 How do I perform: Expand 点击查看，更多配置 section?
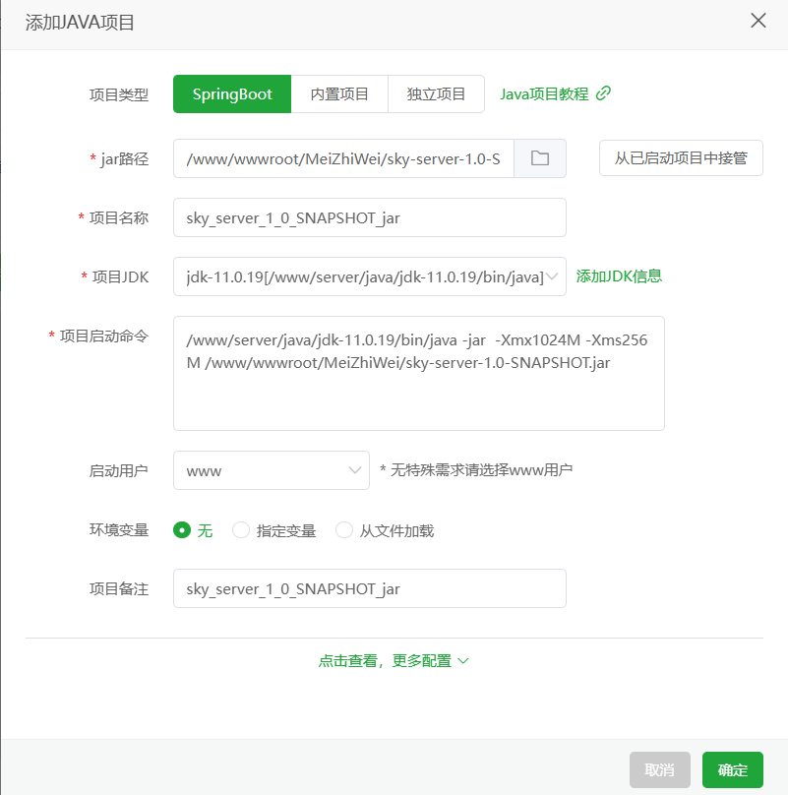[394, 660]
